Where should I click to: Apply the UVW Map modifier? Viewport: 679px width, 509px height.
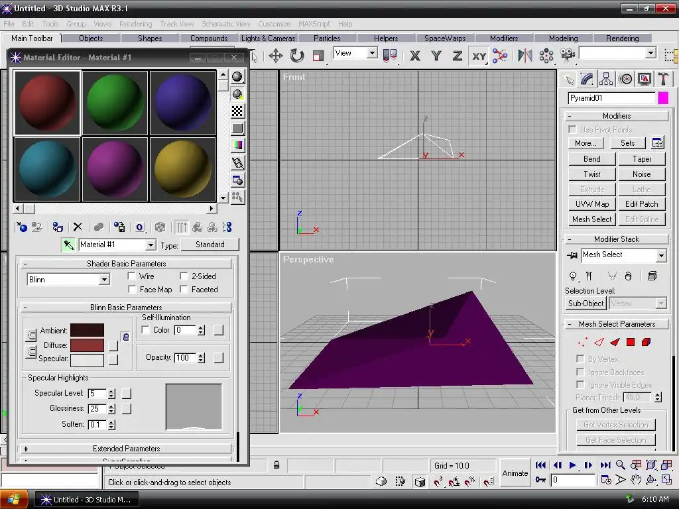click(591, 204)
